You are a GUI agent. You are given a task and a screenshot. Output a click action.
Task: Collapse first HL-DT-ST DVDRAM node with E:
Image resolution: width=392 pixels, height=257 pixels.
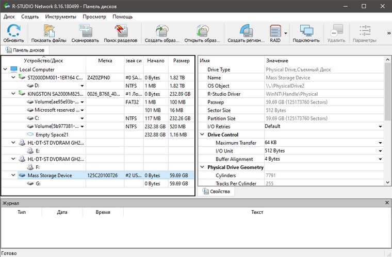tap(13, 143)
